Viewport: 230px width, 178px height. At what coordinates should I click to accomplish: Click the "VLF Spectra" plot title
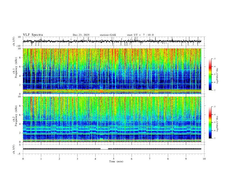tap(33, 35)
